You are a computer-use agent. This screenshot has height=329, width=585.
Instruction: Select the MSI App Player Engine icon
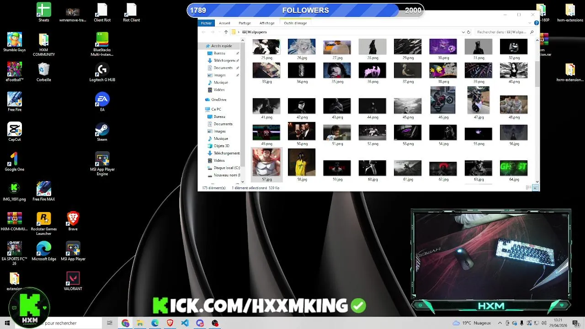pos(102,164)
